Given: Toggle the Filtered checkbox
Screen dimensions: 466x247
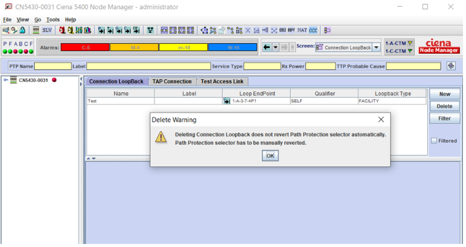Looking at the screenshot, I should (x=434, y=141).
